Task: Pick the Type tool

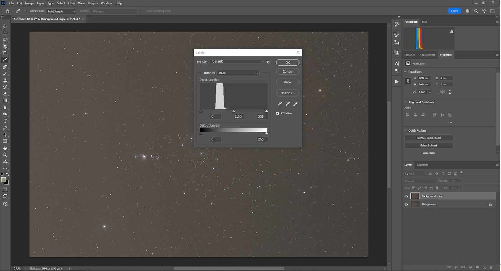Action: pyautogui.click(x=5, y=121)
